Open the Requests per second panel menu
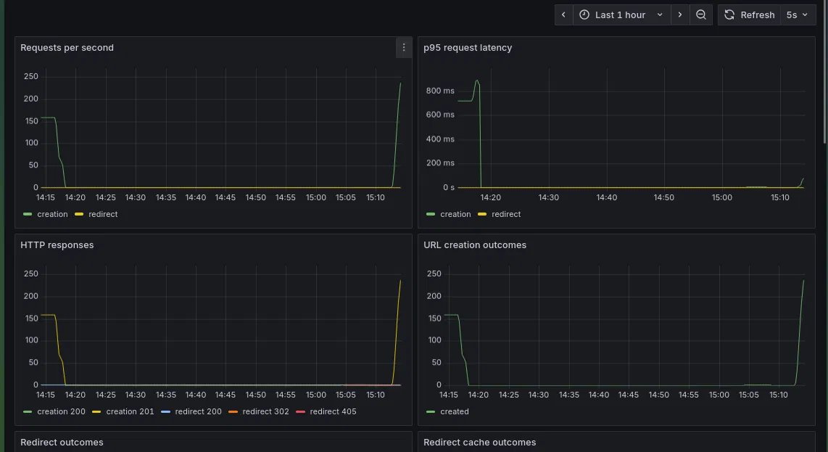The image size is (828, 452). 403,48
